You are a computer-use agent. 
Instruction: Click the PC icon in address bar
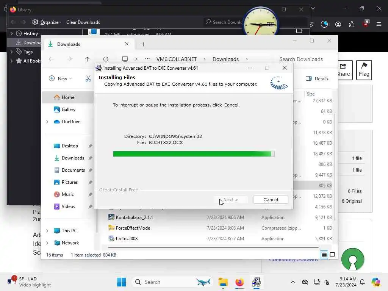tap(125, 59)
